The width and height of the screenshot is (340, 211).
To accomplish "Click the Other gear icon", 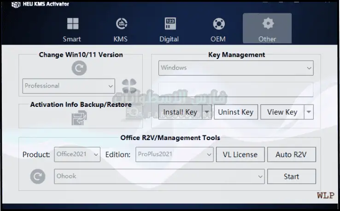I will click(x=267, y=24).
